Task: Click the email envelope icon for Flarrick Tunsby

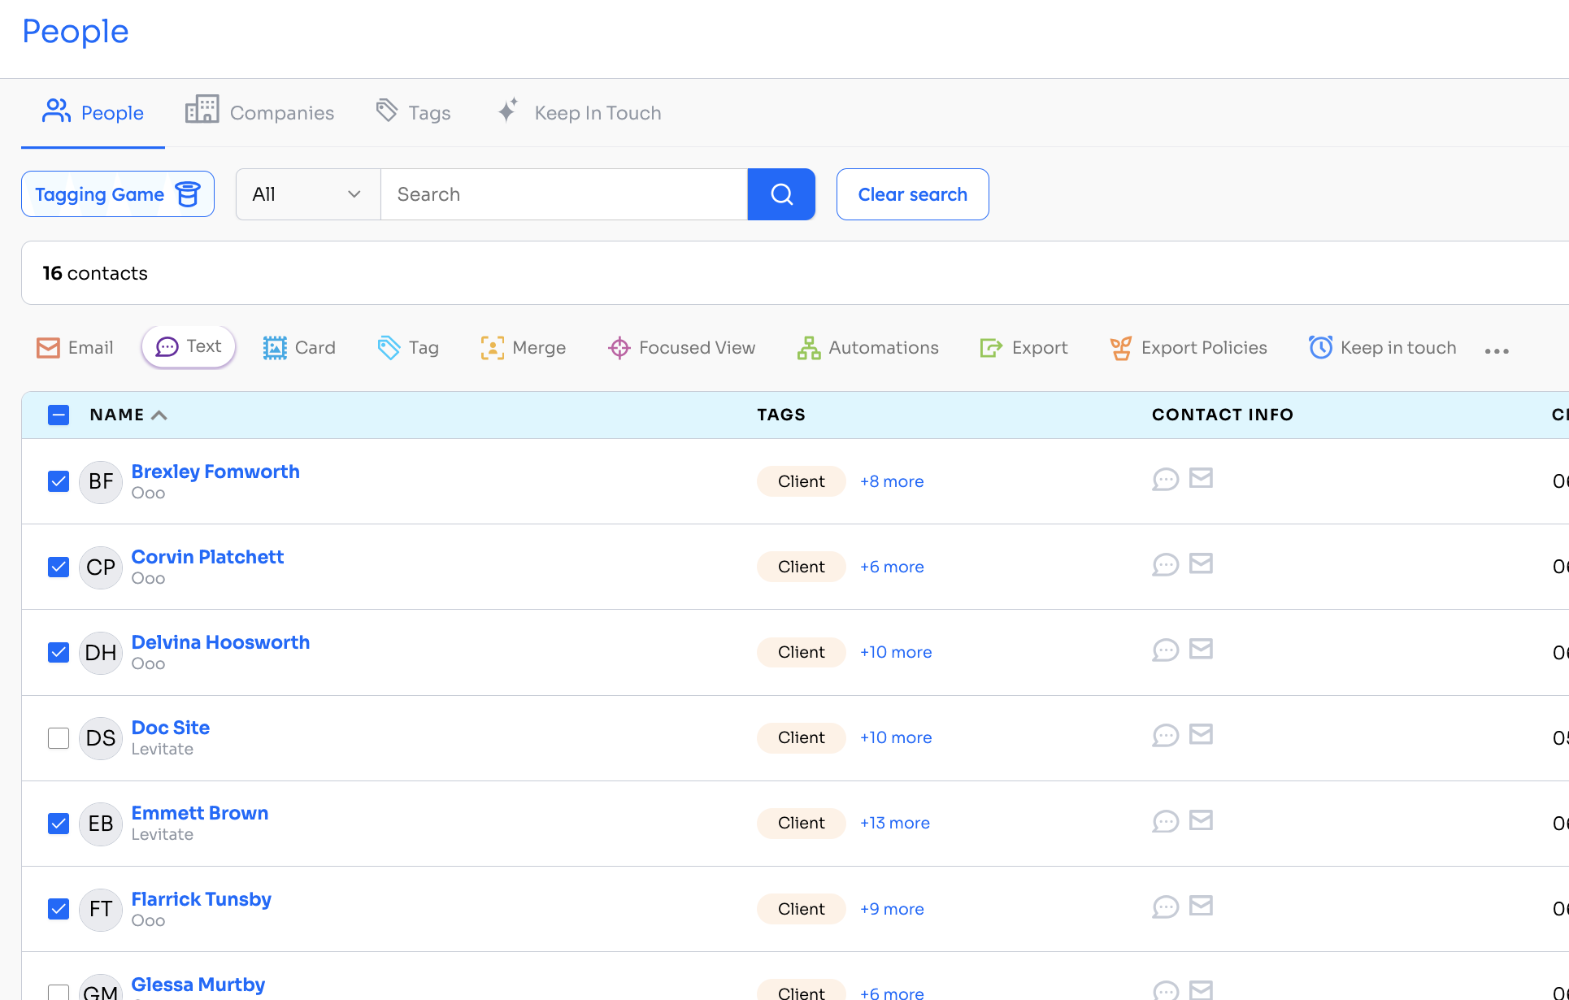Action: point(1201,906)
